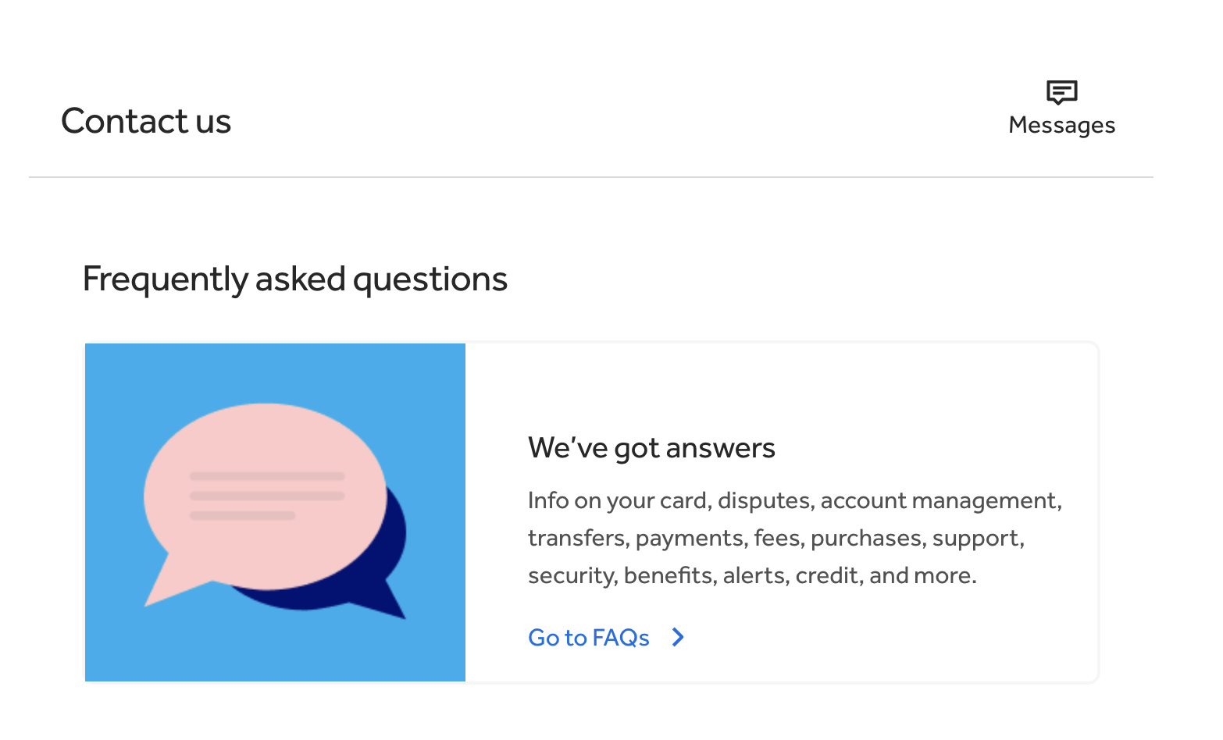Open the Messages speech-bubble icon

(x=1061, y=92)
